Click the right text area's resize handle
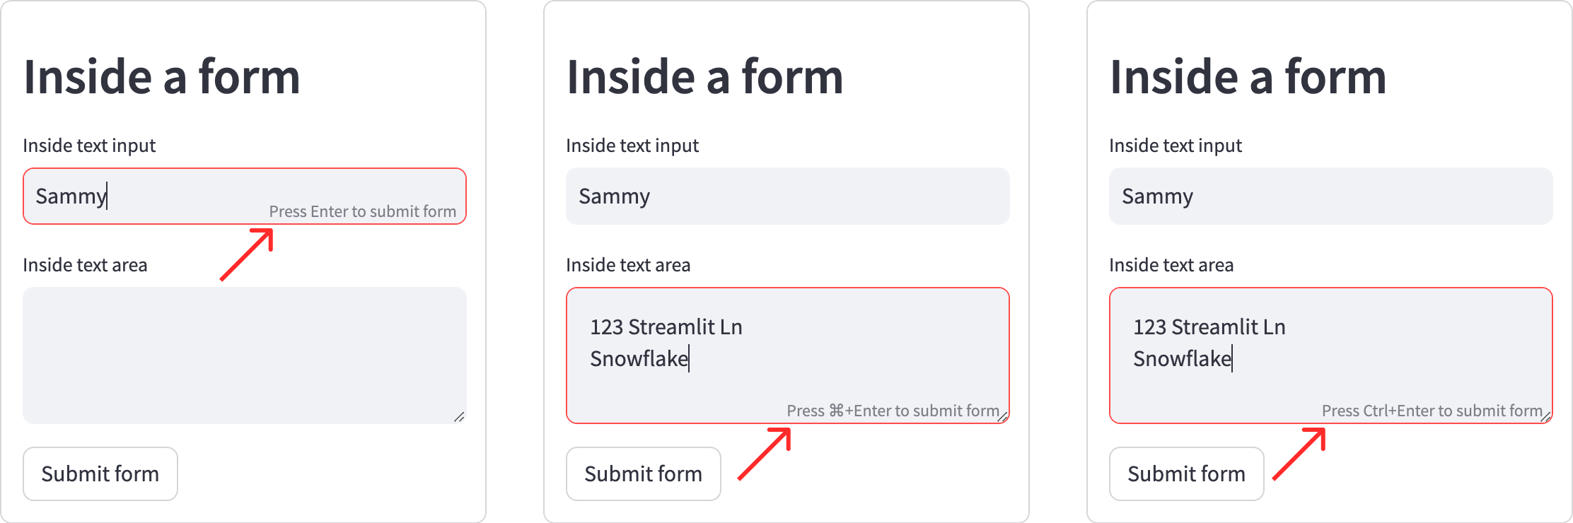 click(1545, 418)
